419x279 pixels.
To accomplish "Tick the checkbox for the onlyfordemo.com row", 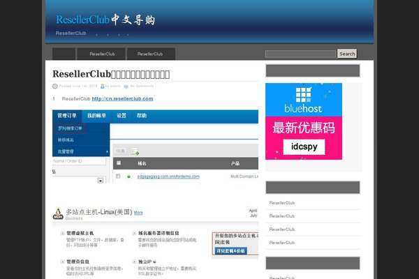I will coord(118,176).
